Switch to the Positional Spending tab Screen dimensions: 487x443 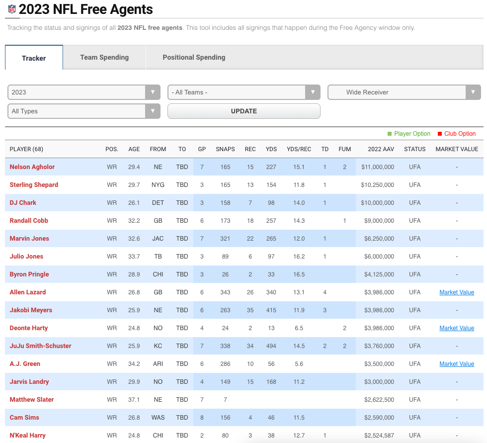click(194, 58)
